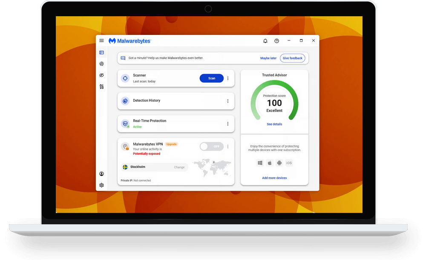Open the hamburger navigation menu
Screen dimensions: 426x260
pyautogui.click(x=101, y=41)
